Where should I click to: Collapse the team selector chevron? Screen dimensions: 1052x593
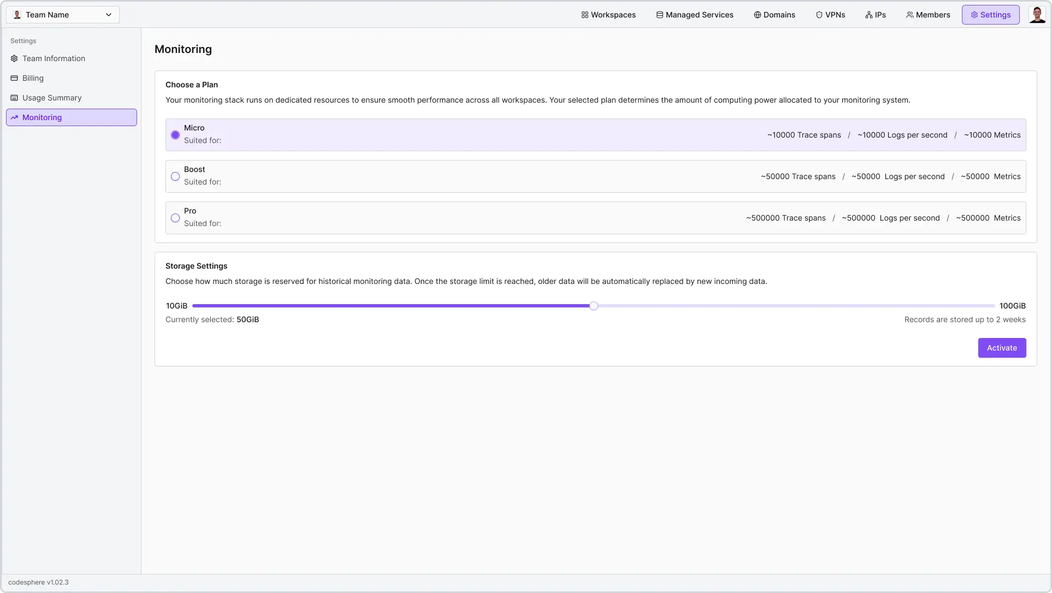pyautogui.click(x=108, y=15)
